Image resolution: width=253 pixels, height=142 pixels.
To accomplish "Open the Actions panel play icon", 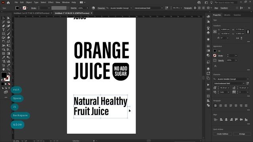I will point(208,85).
